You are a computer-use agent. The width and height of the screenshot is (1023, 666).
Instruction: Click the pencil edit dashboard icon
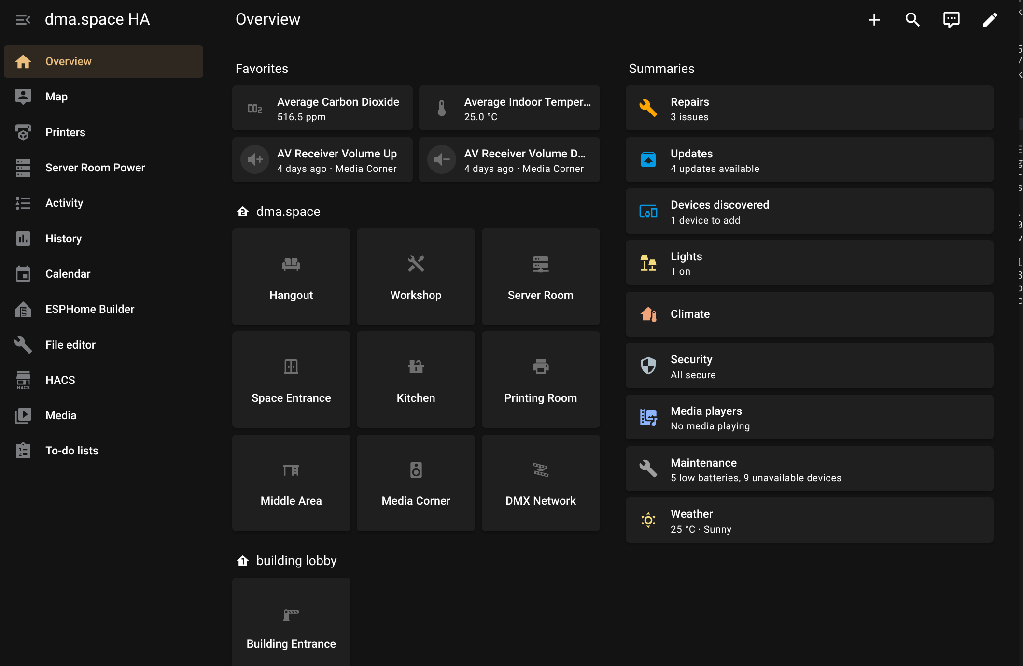(x=990, y=20)
